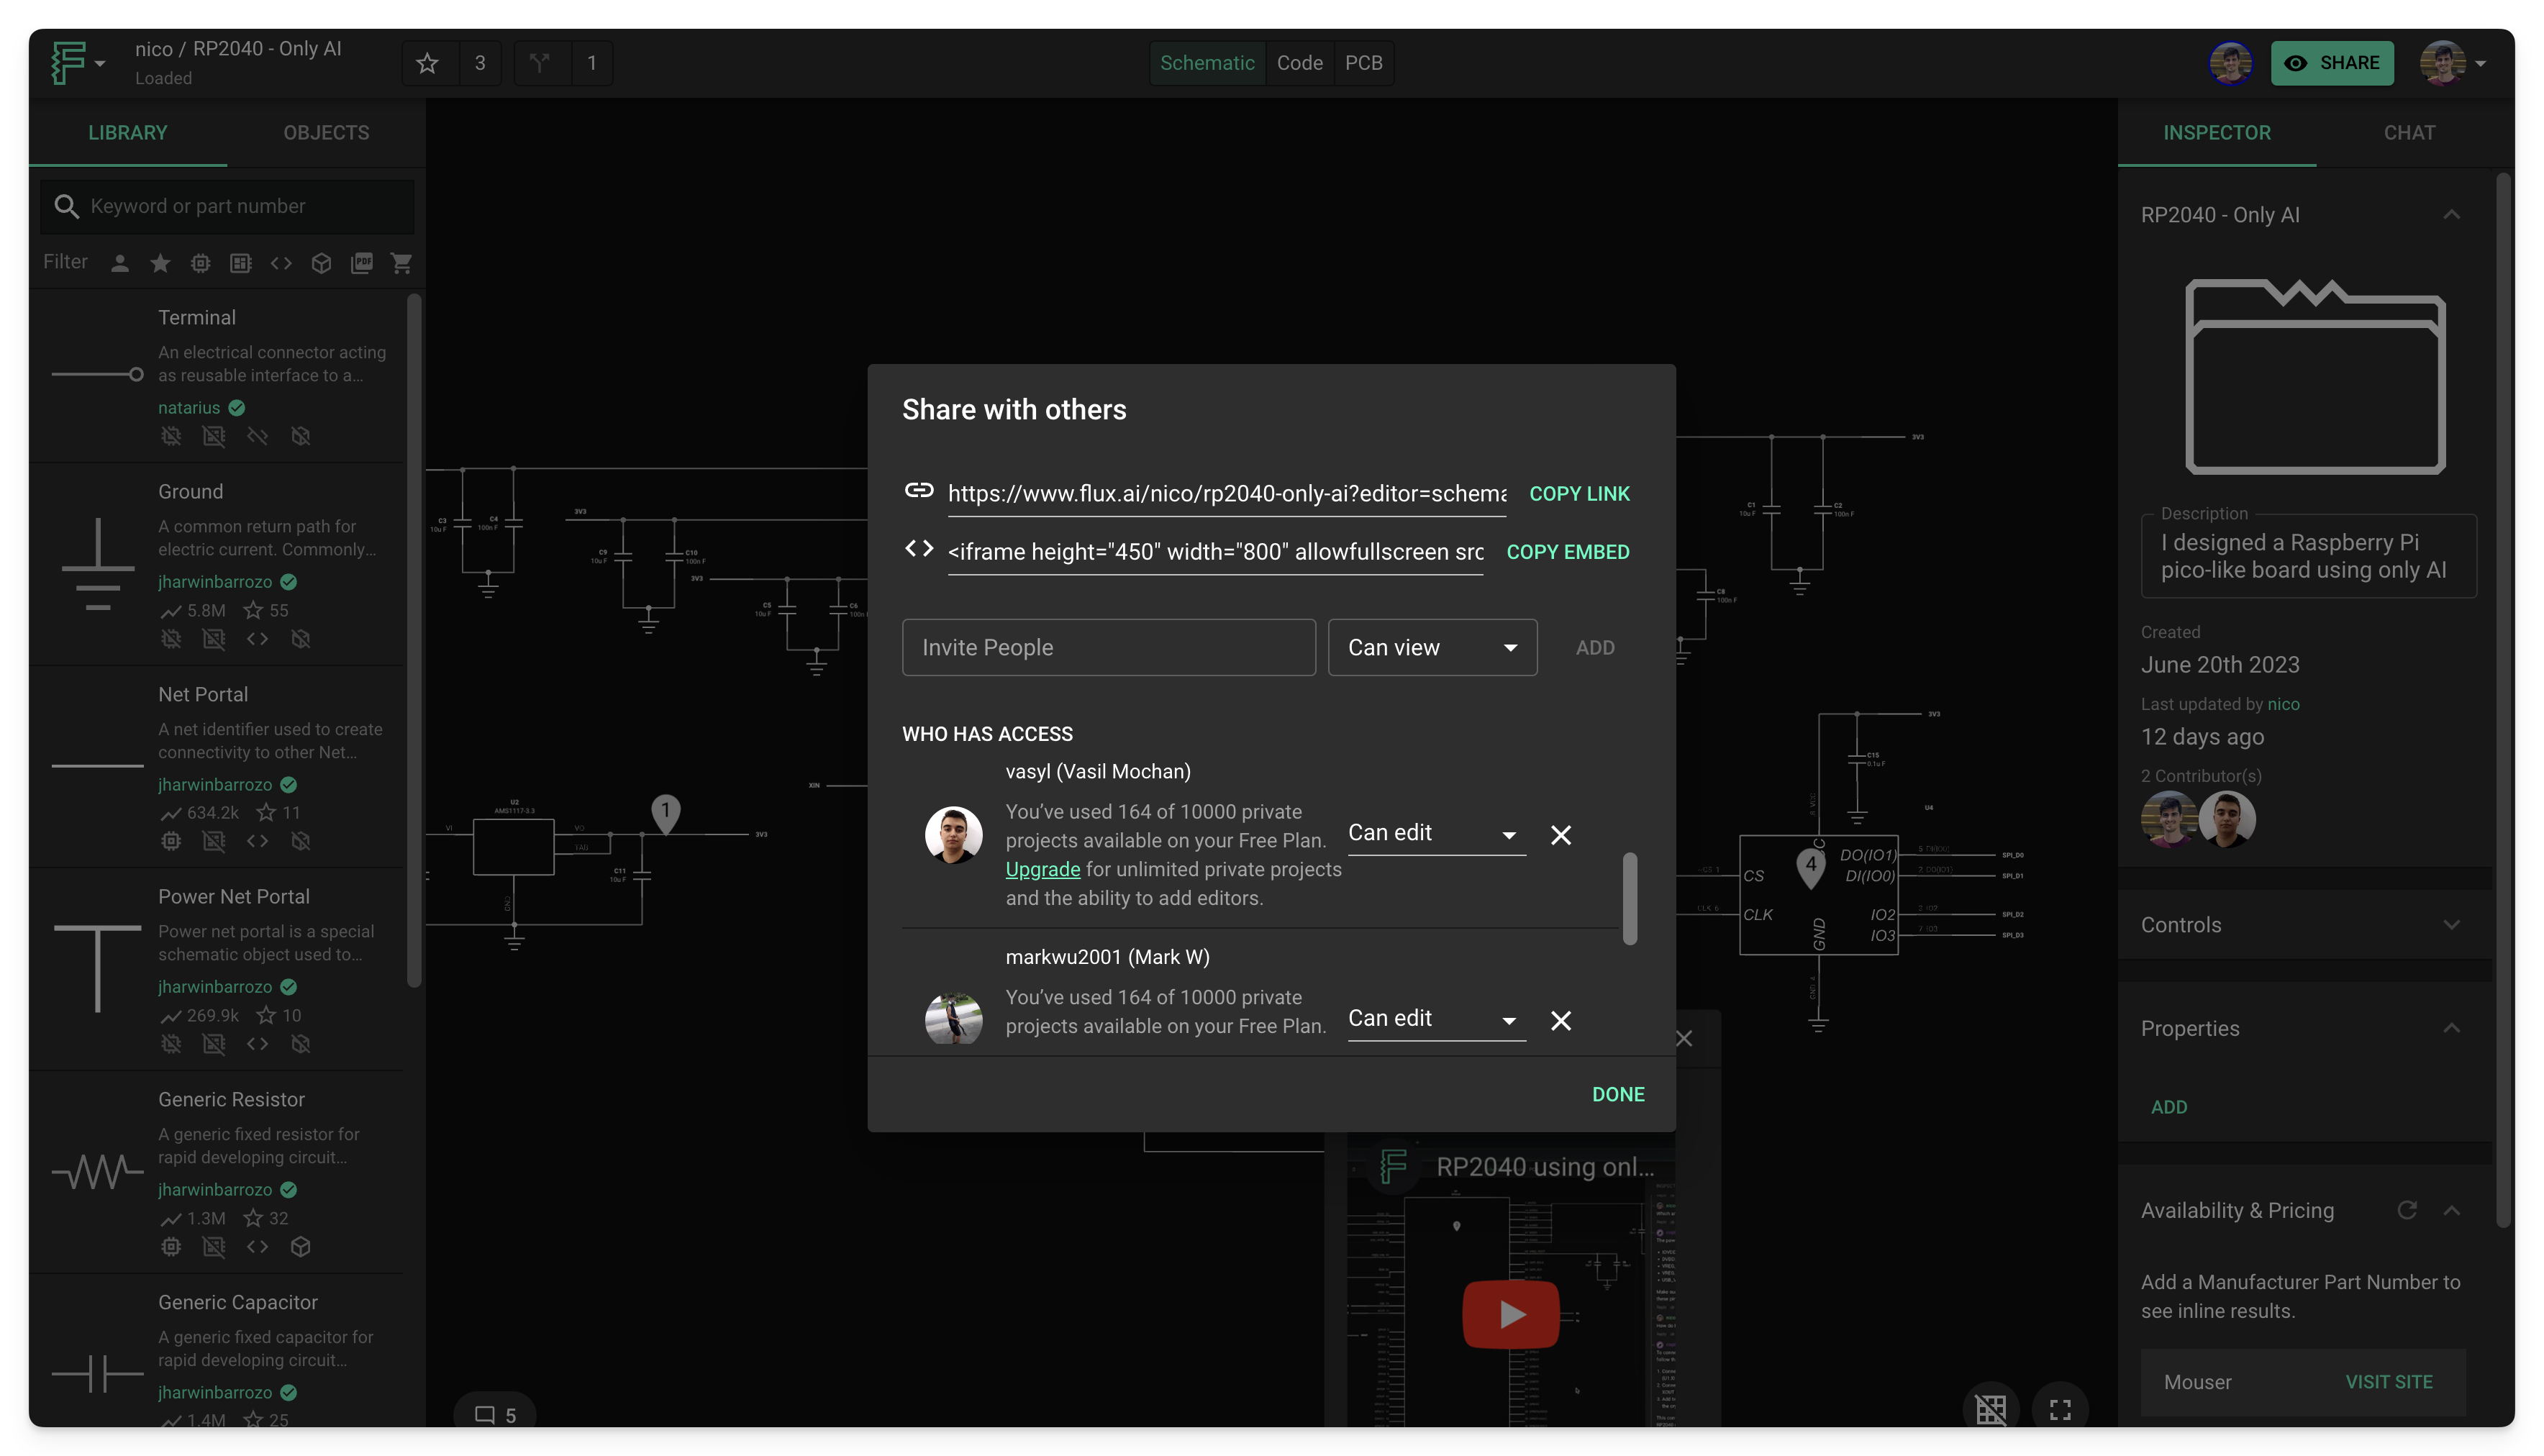The image size is (2544, 1456).
Task: Click the fullscreen canvas icon
Action: click(2060, 1410)
